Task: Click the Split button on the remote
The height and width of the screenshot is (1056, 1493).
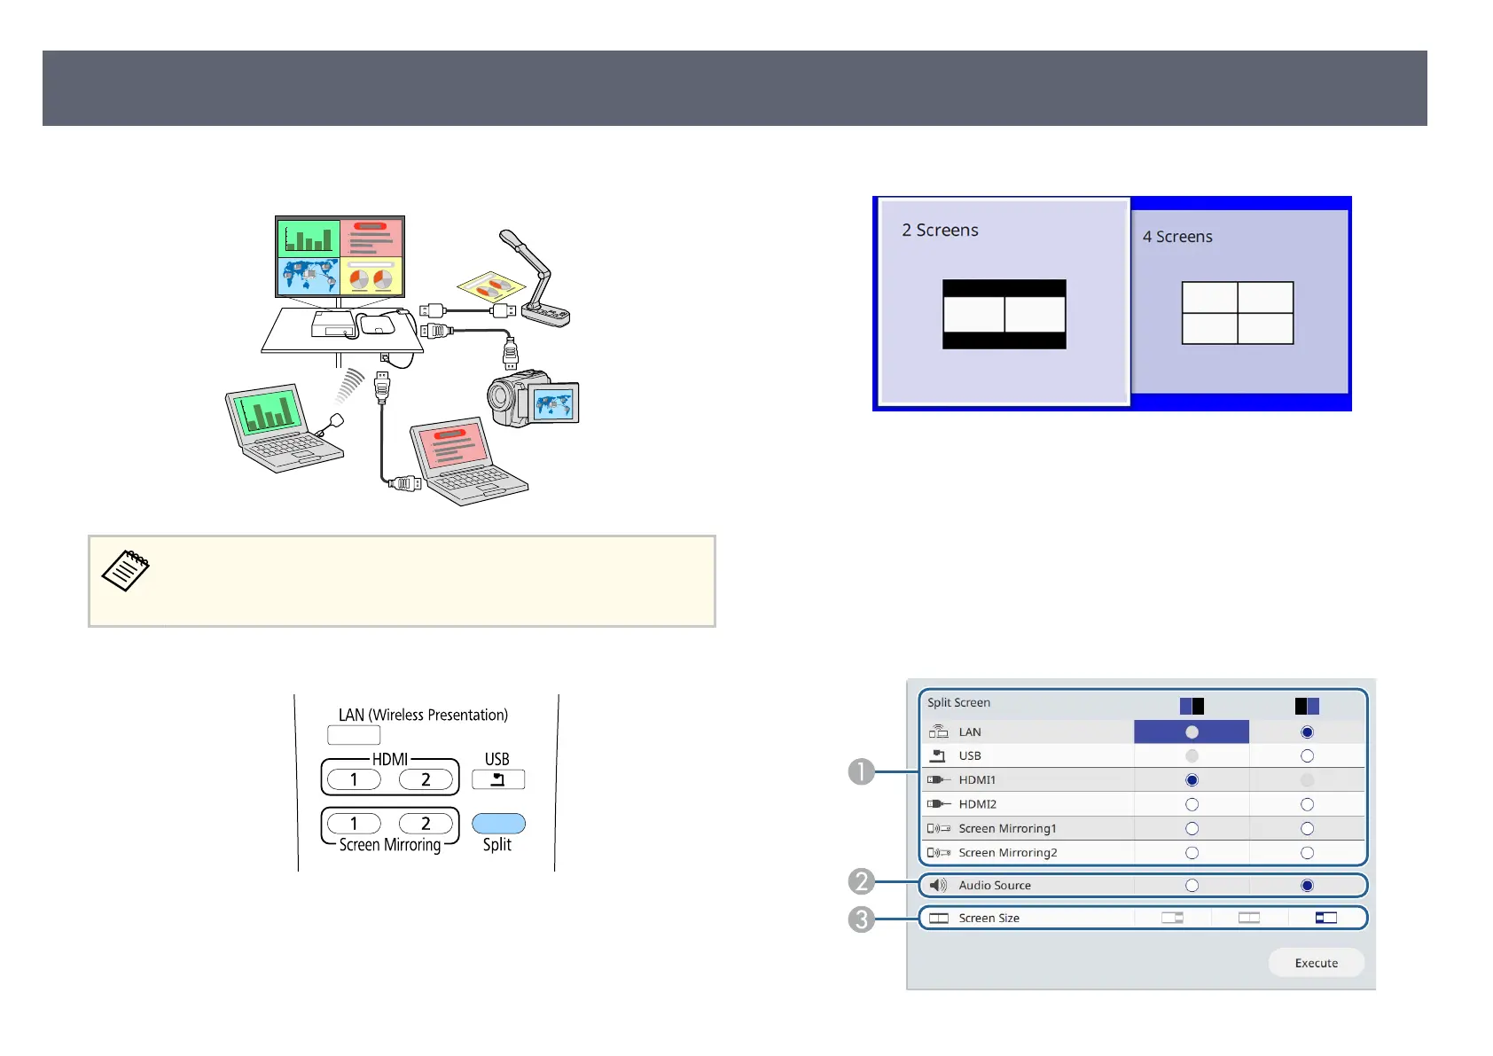Action: 498,824
